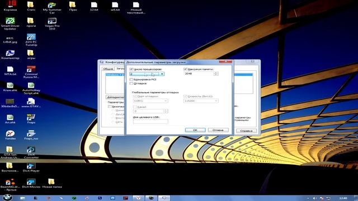Switch to the Общие tab in Конфигурация window

(x=108, y=69)
